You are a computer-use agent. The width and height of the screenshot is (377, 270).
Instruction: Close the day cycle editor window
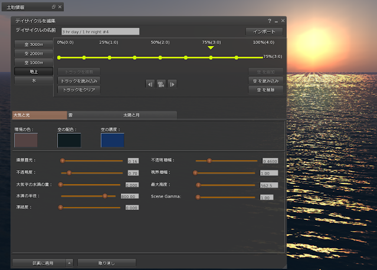(x=283, y=21)
